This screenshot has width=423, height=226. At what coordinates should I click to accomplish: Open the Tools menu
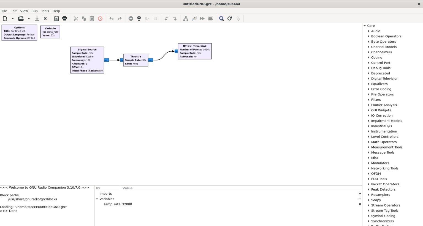point(45,11)
